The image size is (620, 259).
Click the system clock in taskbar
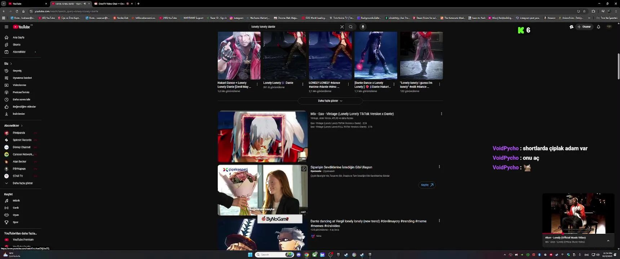607,255
